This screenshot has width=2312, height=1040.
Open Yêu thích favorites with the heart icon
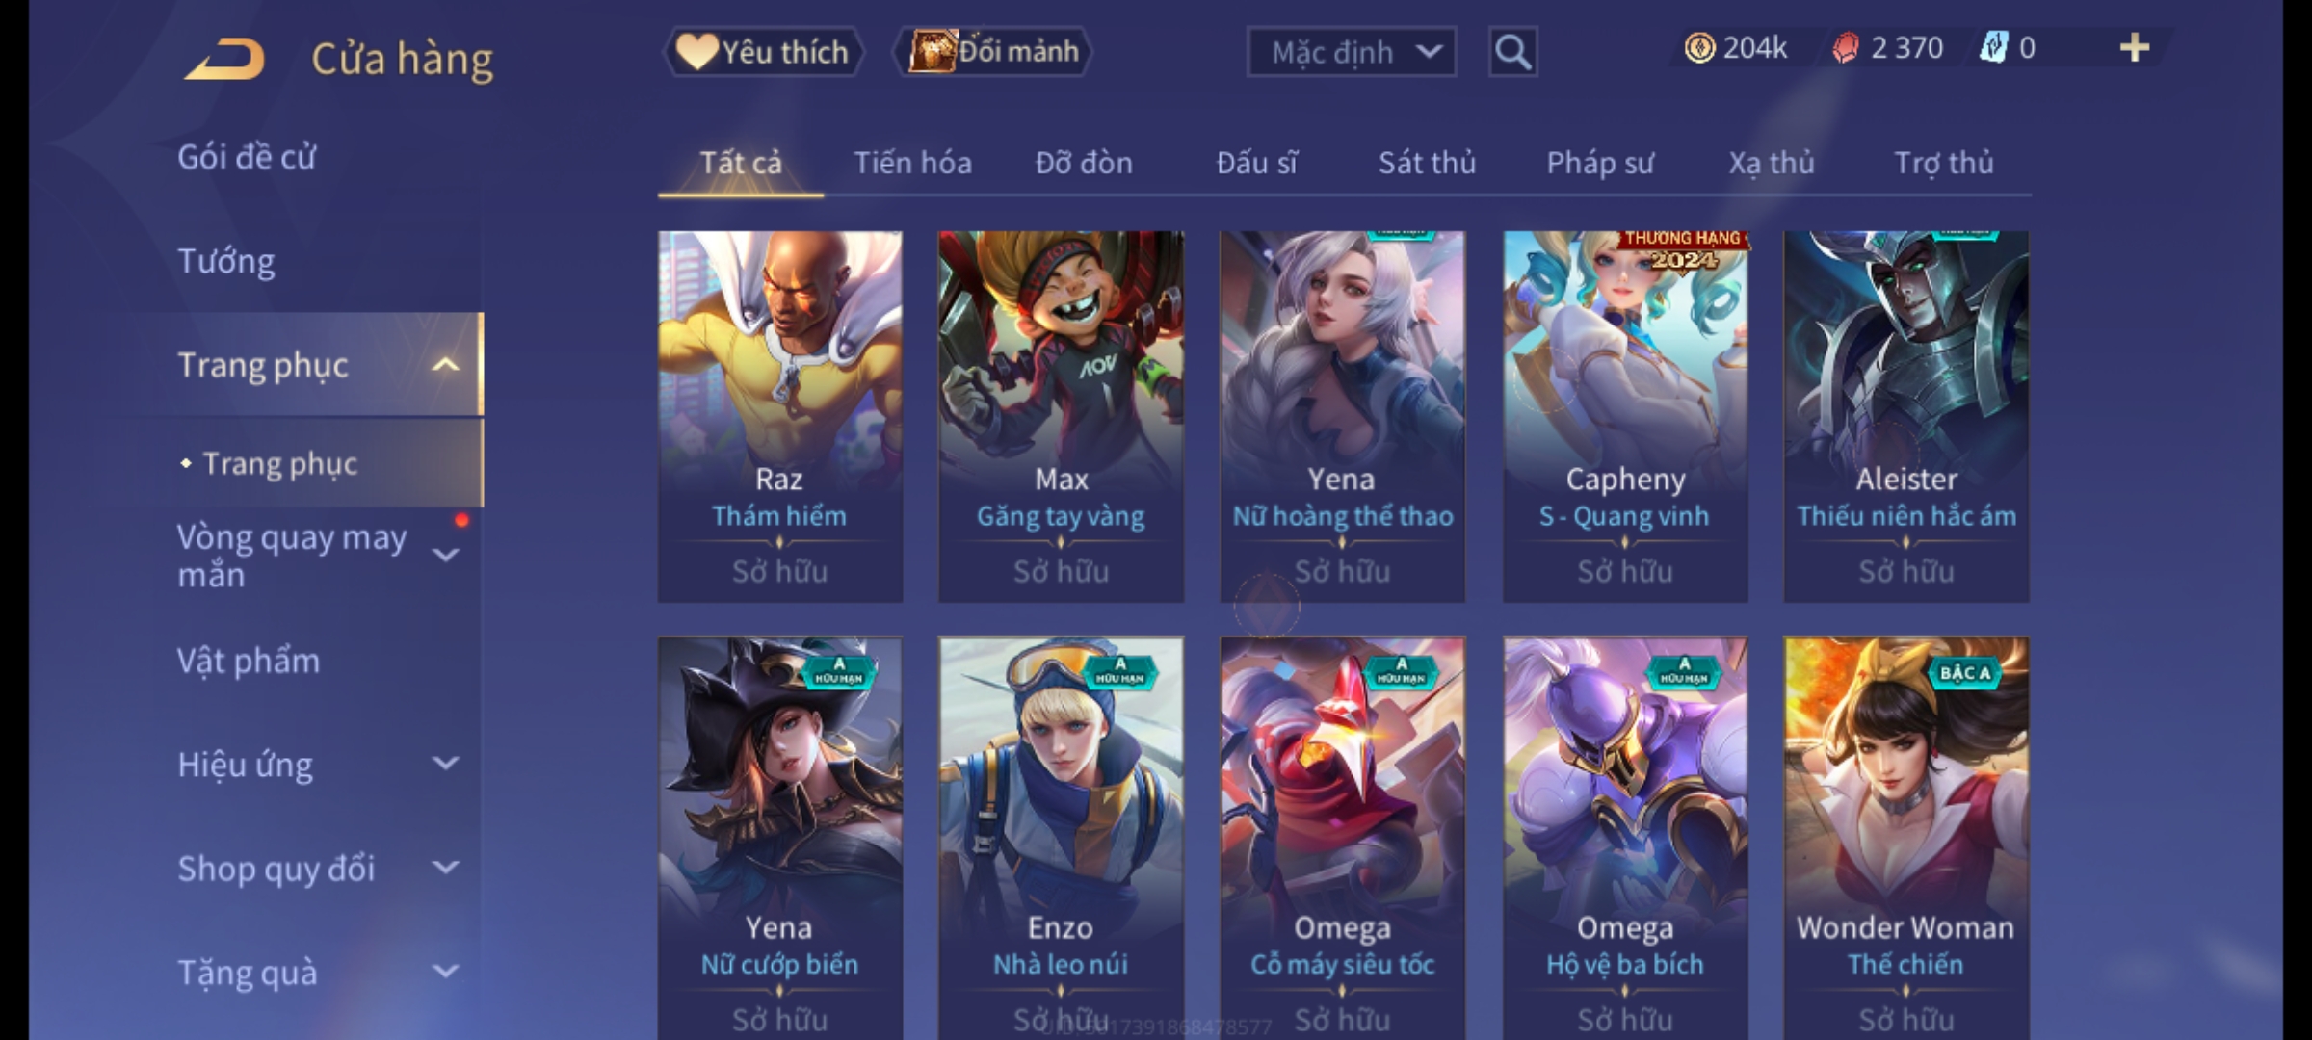pos(696,51)
